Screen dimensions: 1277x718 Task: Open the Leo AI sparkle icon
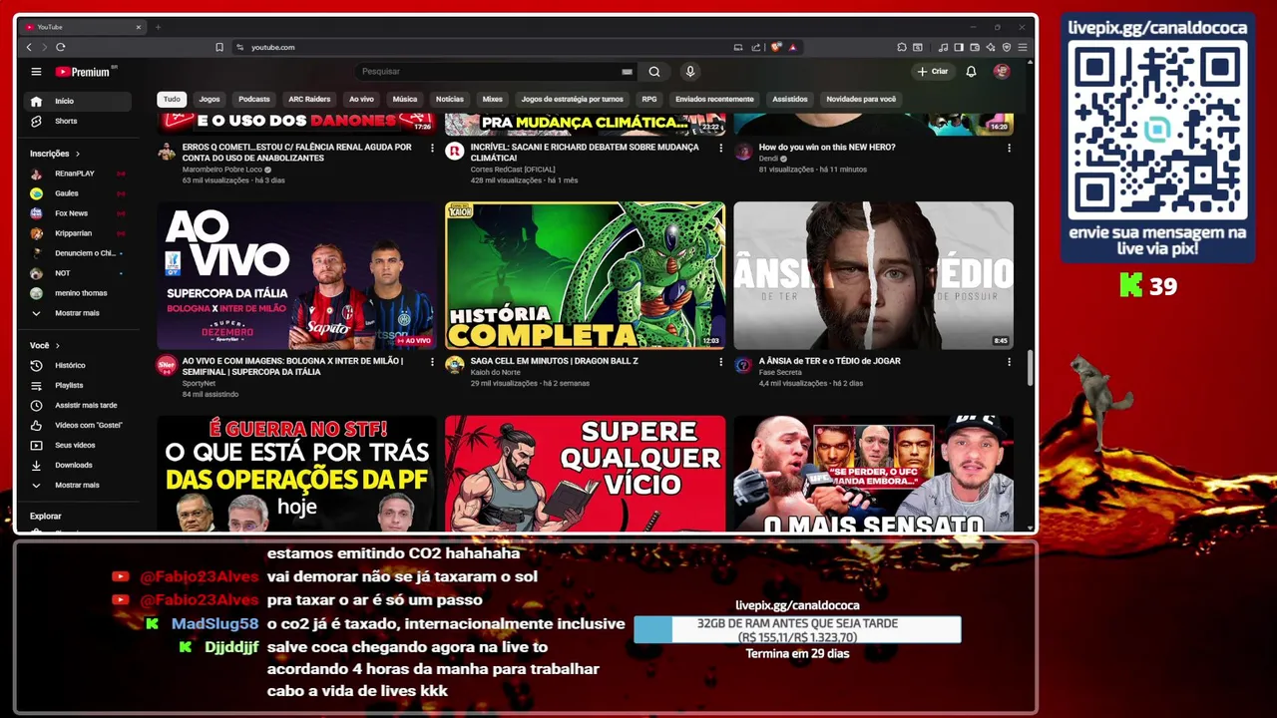[991, 47]
